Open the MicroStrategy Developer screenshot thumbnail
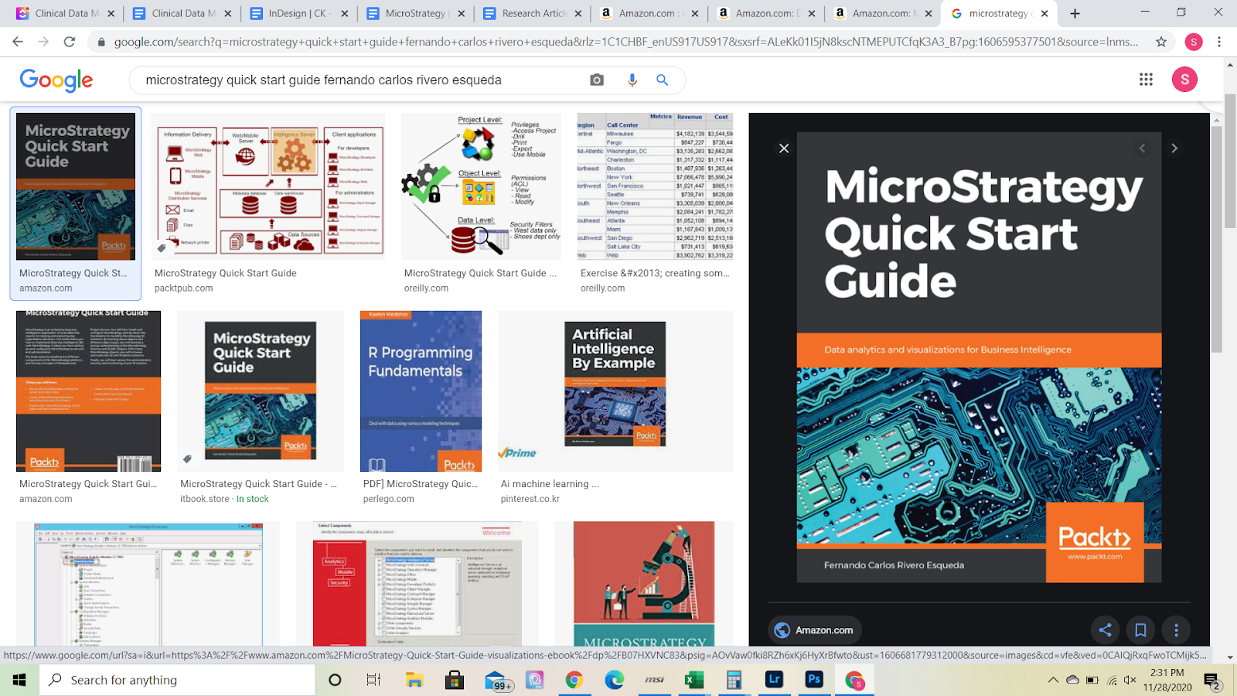 (x=148, y=584)
